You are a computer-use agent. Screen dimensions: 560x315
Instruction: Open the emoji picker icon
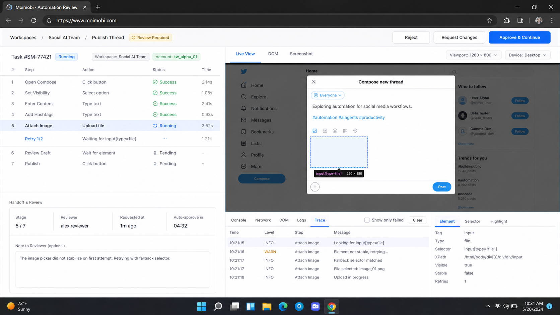335,131
